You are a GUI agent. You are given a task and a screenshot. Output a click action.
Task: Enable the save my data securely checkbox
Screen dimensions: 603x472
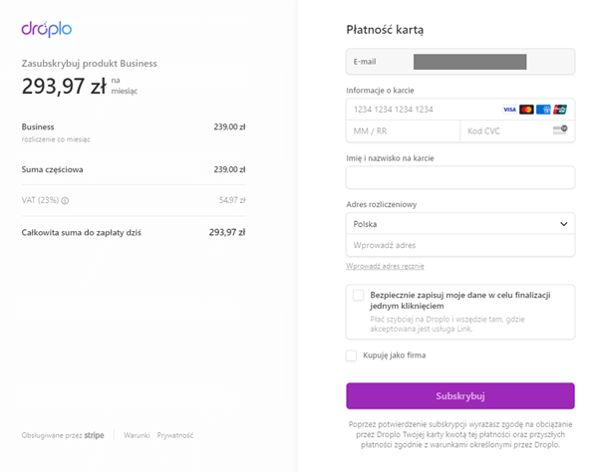(358, 295)
